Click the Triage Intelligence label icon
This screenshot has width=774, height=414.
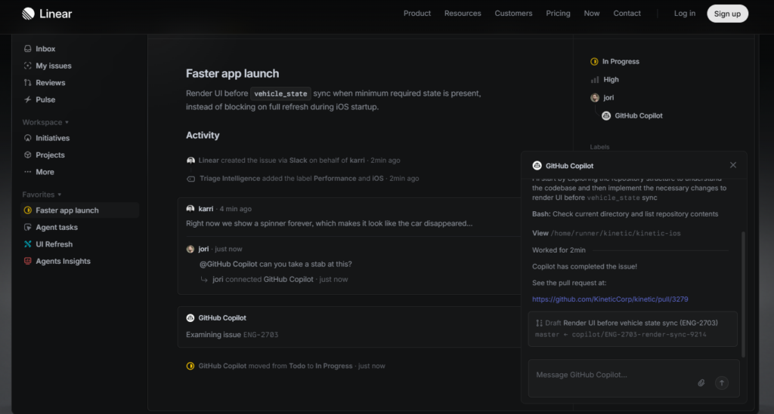point(190,179)
